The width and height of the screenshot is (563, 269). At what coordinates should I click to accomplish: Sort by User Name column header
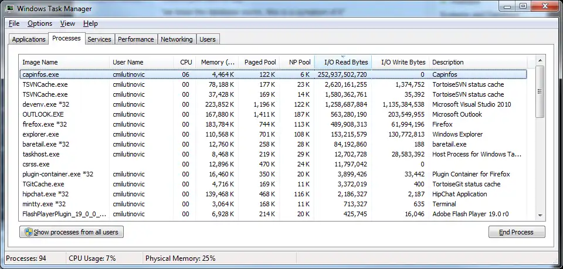pos(141,62)
